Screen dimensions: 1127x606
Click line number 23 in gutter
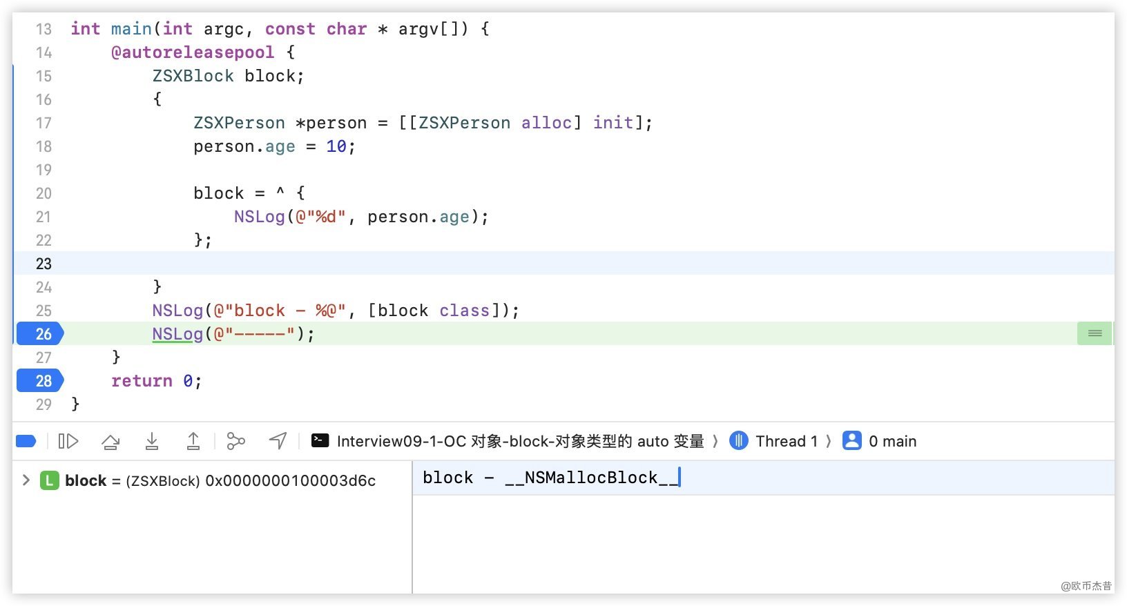(x=44, y=264)
